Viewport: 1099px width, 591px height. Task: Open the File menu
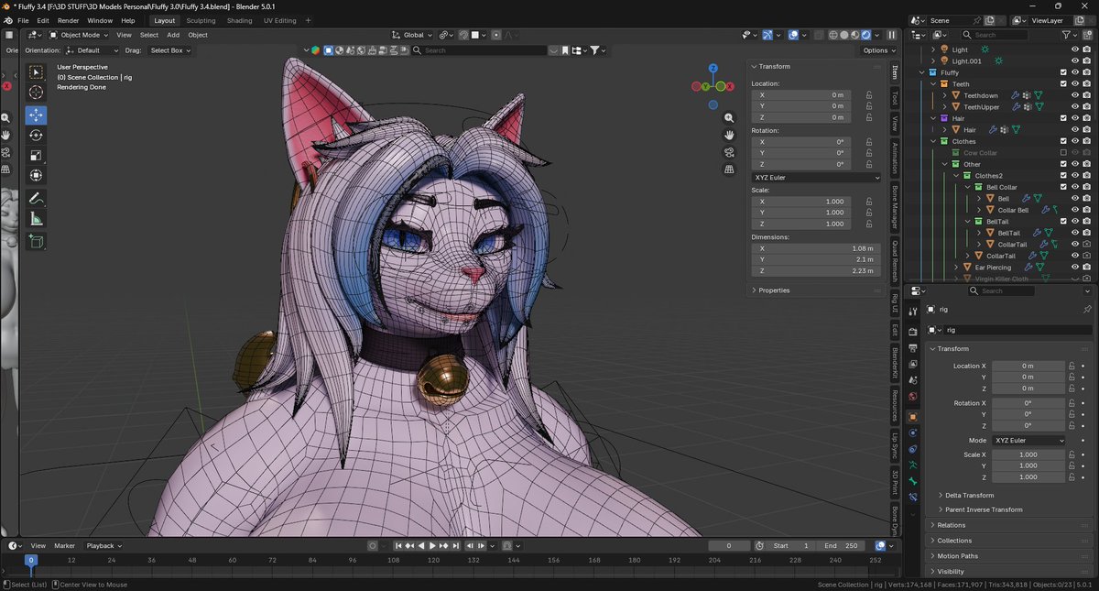(x=22, y=20)
